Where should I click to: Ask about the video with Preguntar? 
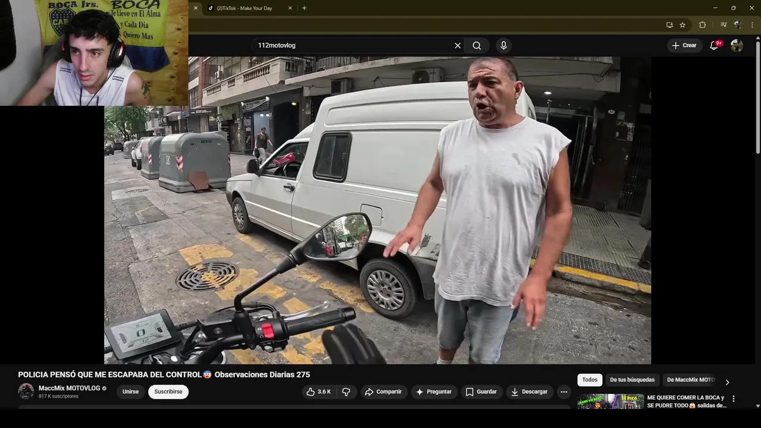[433, 392]
